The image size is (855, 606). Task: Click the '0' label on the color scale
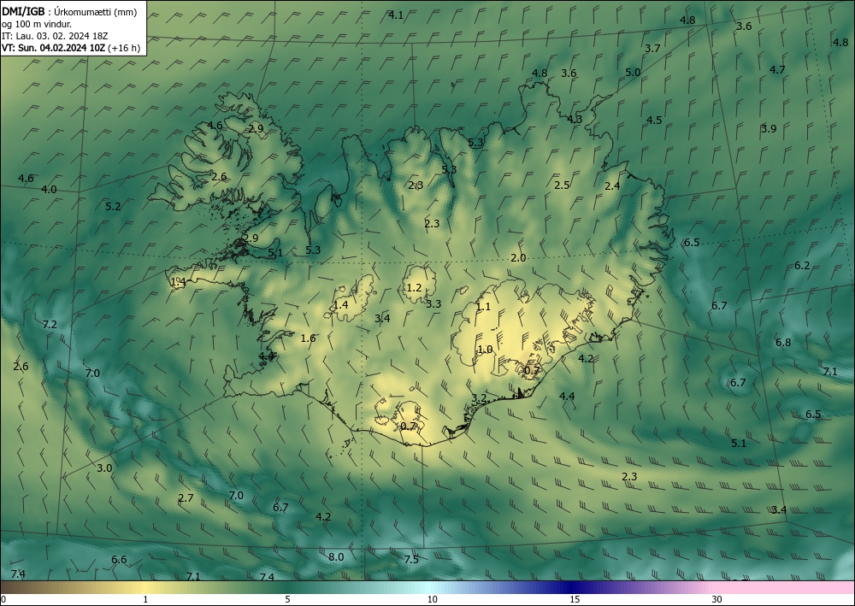[x=3, y=600]
